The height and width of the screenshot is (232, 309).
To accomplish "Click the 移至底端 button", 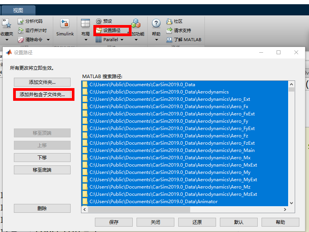I will click(x=42, y=170).
